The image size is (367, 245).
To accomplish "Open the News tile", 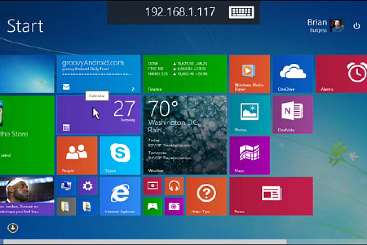I will pyautogui.click(x=271, y=196).
